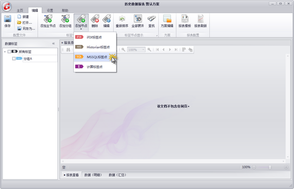Choose Historian标签点 from the dropdown menu
Viewport: 294px width, 189px height.
(x=95, y=47)
